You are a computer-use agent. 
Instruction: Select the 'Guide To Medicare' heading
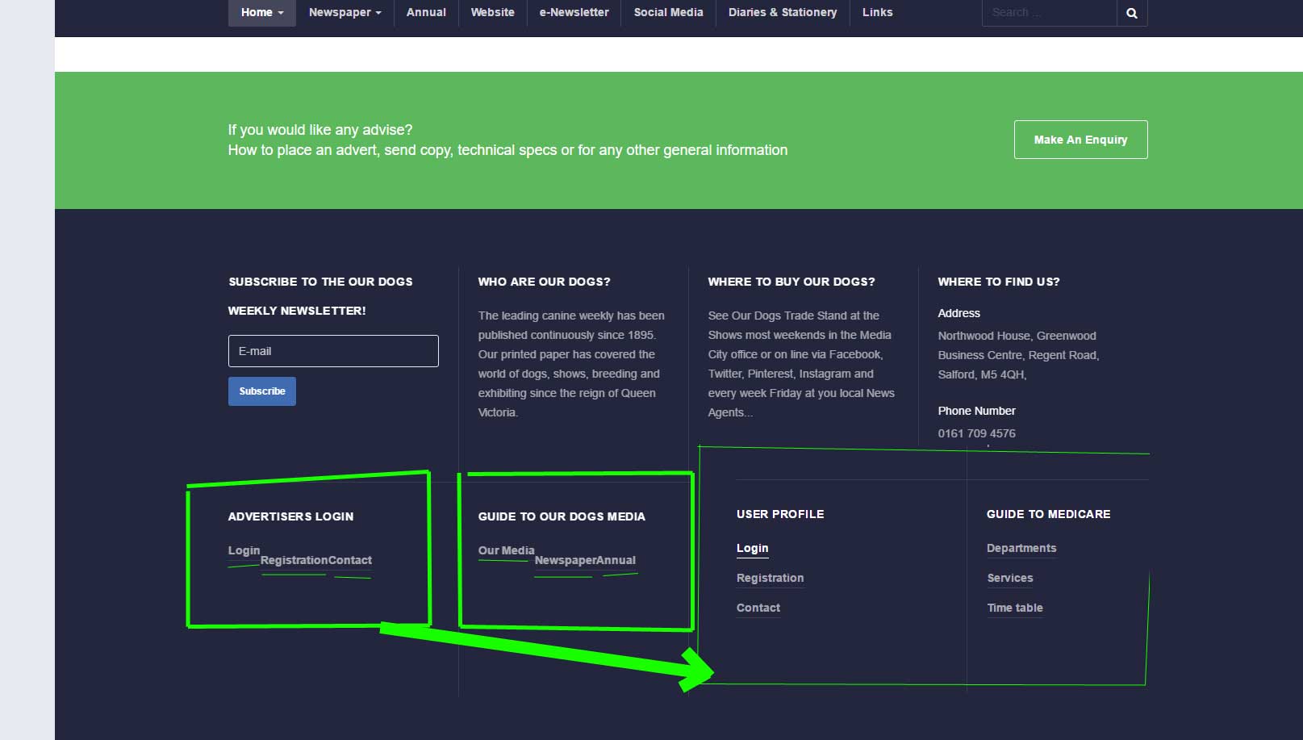[x=1048, y=514]
